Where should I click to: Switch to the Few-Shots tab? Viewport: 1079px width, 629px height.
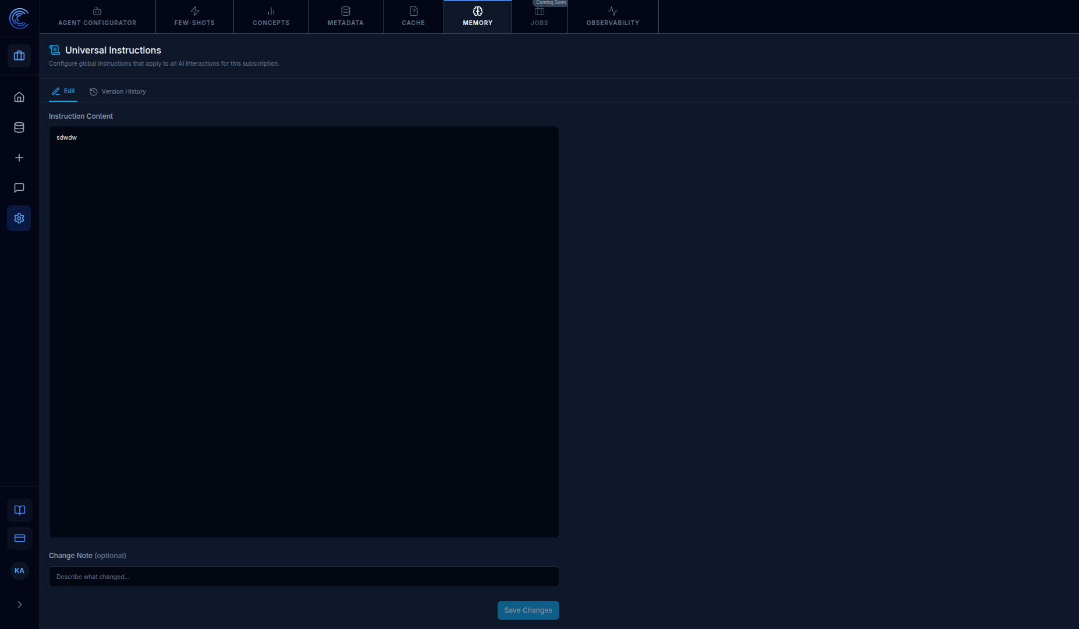click(194, 17)
